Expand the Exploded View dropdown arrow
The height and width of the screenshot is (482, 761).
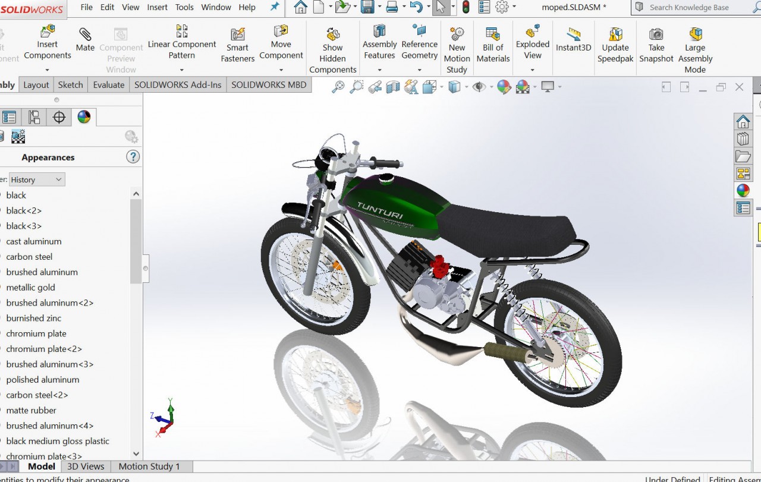coord(532,70)
